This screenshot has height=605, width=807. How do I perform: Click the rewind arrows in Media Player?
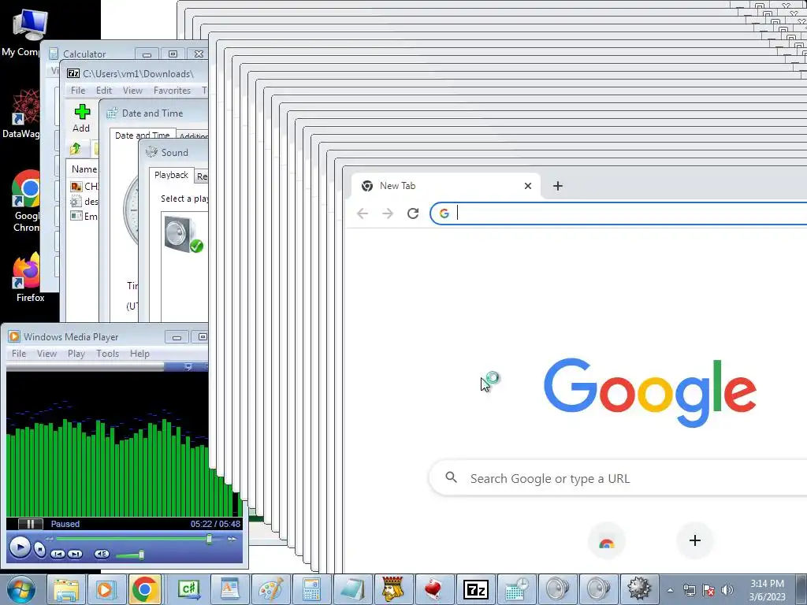coord(50,539)
